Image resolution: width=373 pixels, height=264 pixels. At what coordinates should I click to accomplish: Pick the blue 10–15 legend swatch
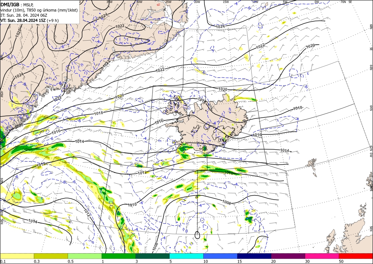tap(220, 256)
